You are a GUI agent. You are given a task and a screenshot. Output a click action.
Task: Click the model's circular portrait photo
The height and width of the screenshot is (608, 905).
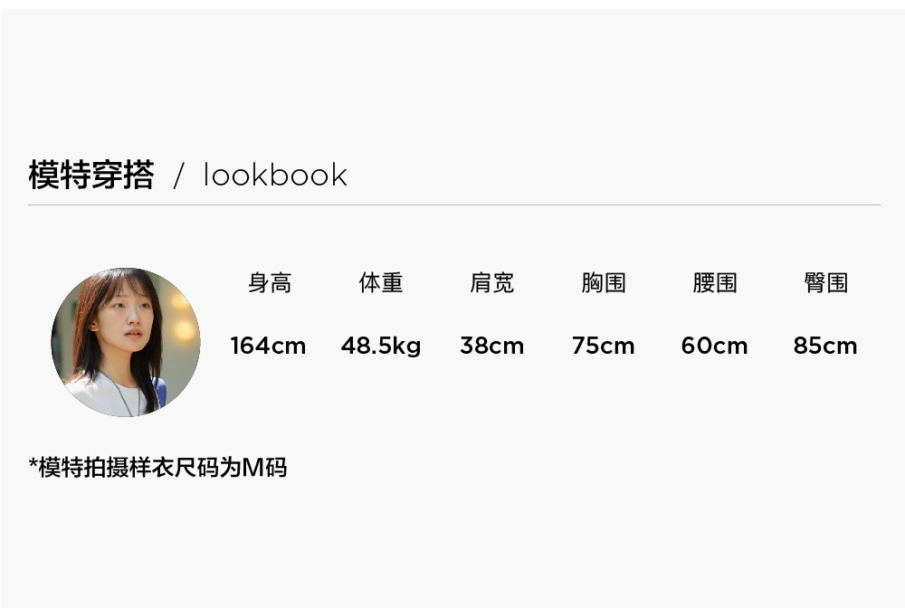tap(126, 342)
